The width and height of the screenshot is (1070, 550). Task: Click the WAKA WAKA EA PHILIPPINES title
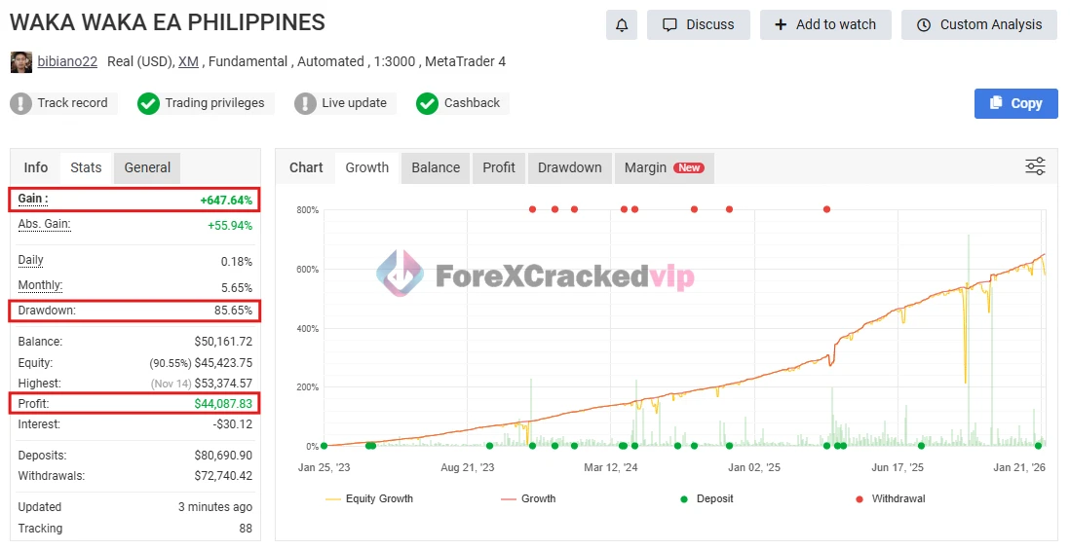coord(168,22)
